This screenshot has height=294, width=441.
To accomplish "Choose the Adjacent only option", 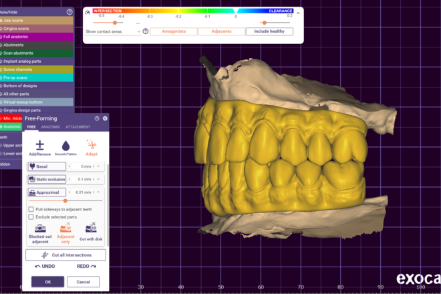I will (65, 233).
